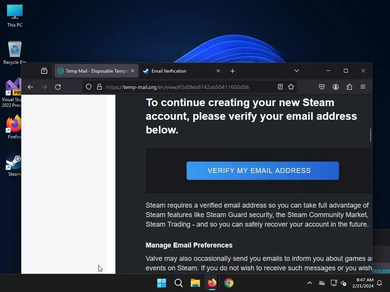Viewport: 390px width, 292px height.
Task: Open Google Chrome from the taskbar
Action: pos(229,283)
